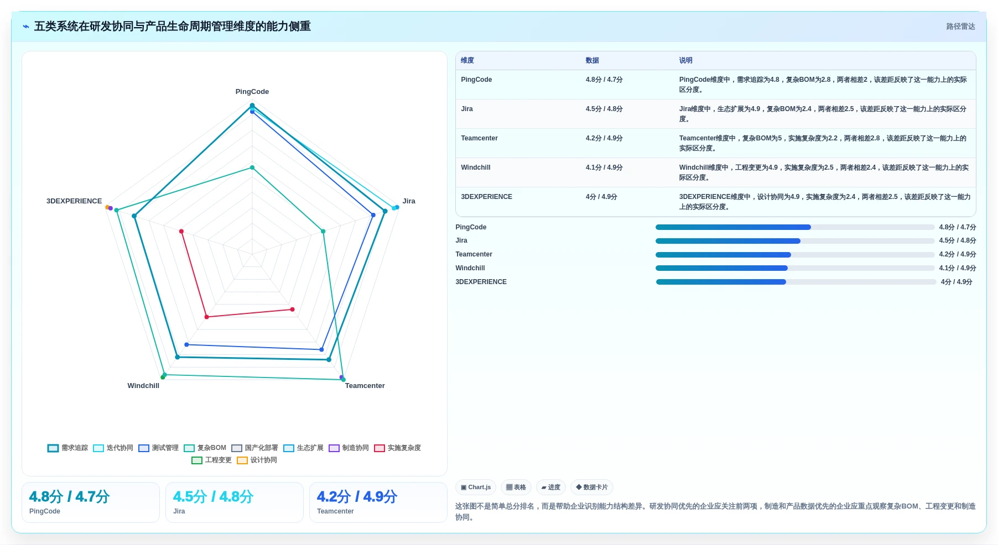The width and height of the screenshot is (998, 545).
Task: Click the radar point at PingCode apex
Action: (x=252, y=106)
